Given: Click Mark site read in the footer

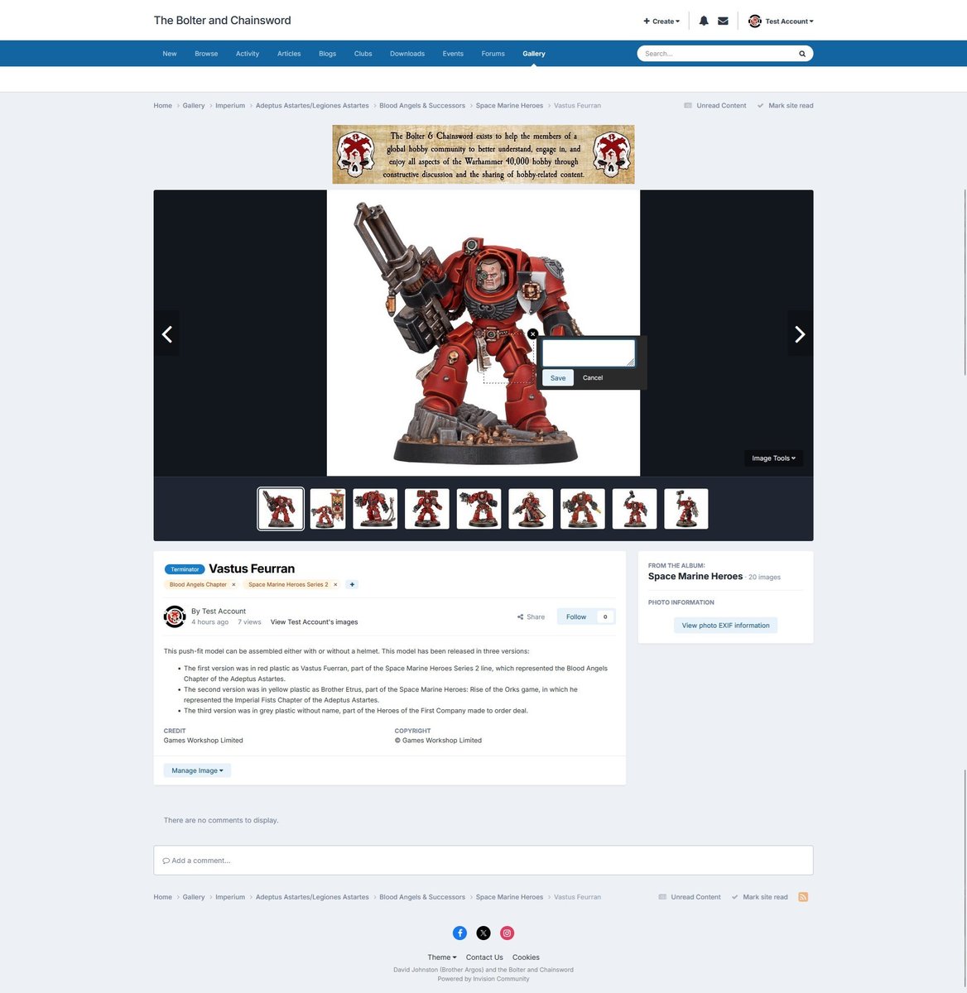Looking at the screenshot, I should [759, 897].
